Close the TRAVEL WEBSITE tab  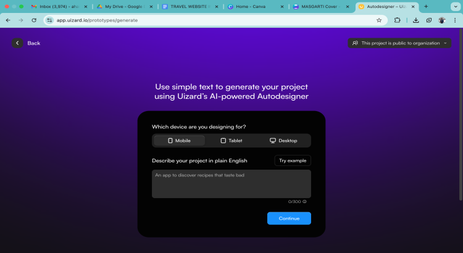click(x=217, y=7)
